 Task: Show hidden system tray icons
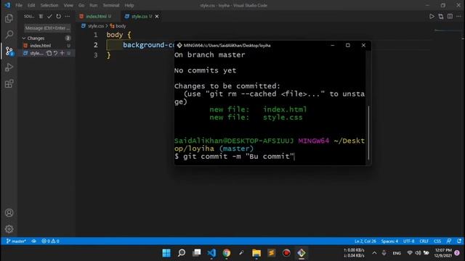(374, 253)
